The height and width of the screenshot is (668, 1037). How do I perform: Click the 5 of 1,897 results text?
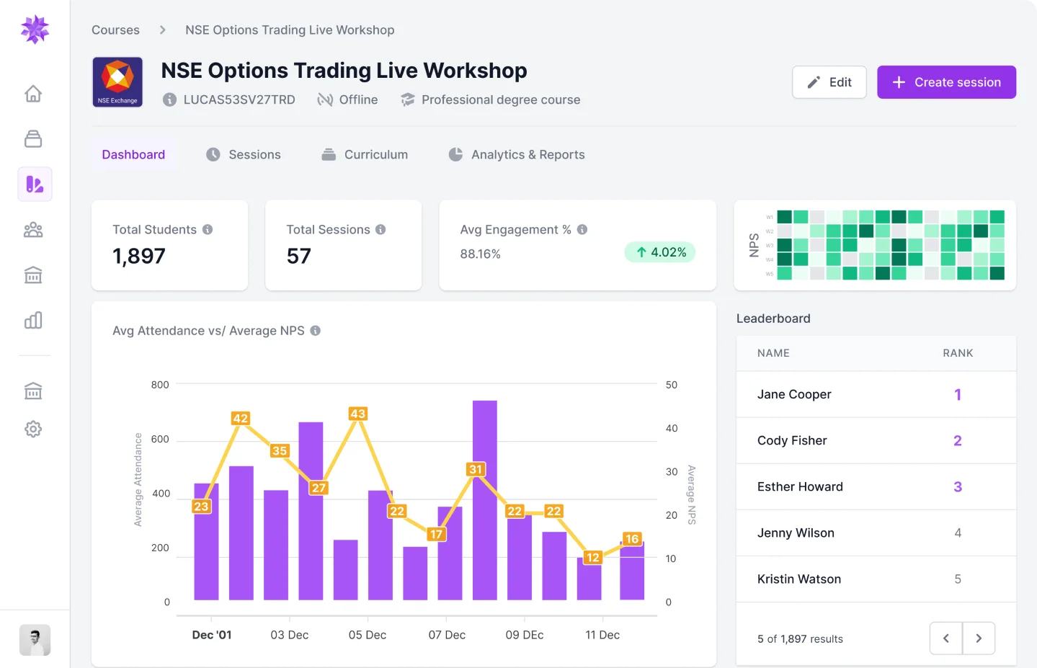(x=800, y=638)
